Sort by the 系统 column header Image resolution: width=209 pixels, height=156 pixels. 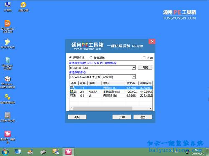click(94, 83)
